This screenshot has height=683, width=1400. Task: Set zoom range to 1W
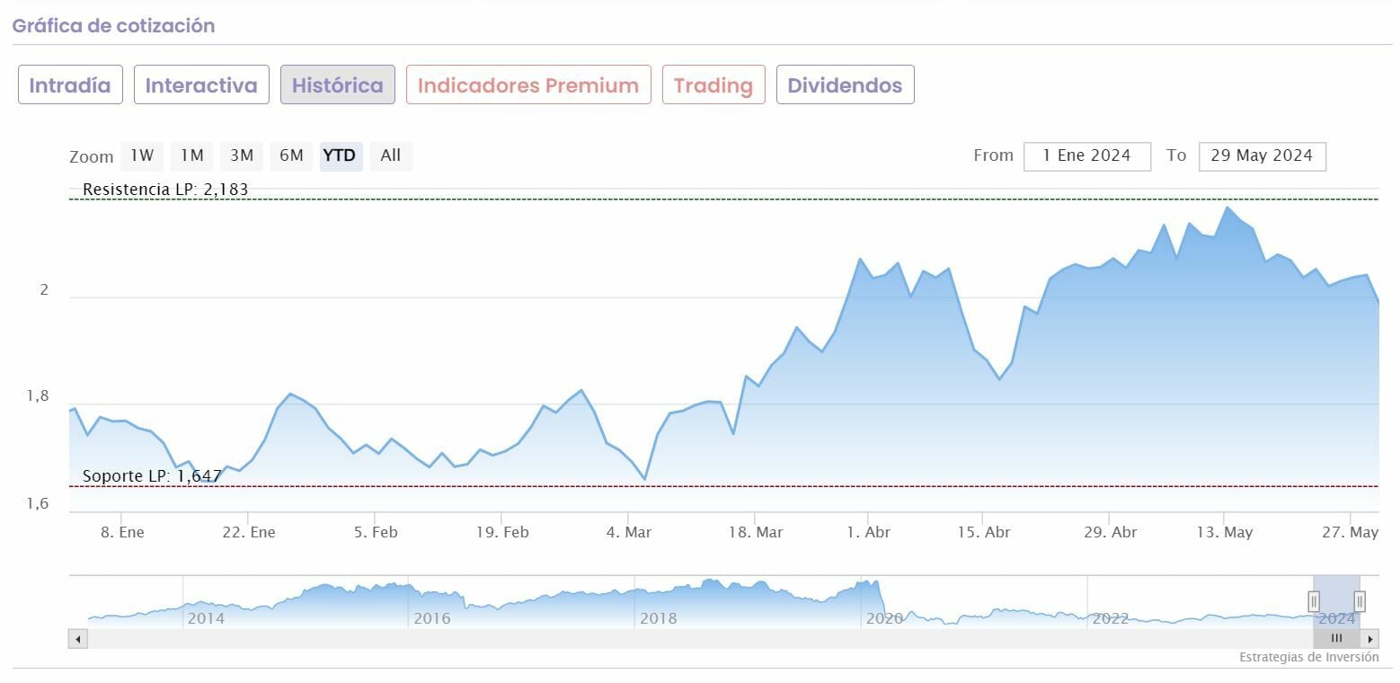click(x=142, y=155)
